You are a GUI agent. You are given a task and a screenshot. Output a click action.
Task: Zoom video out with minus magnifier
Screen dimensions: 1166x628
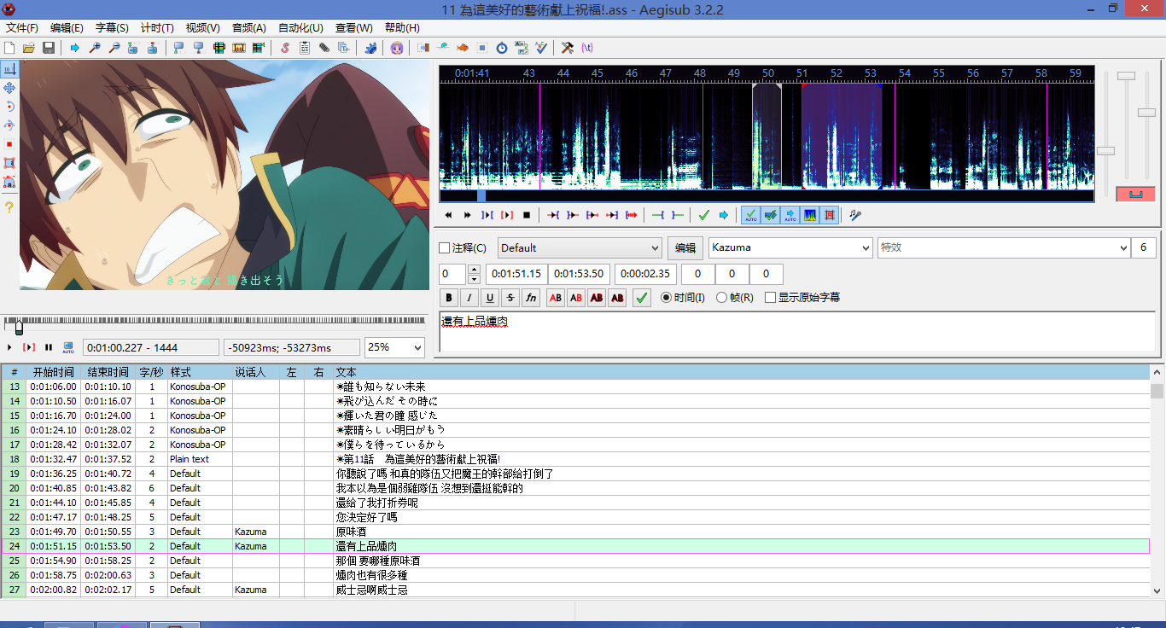114,48
